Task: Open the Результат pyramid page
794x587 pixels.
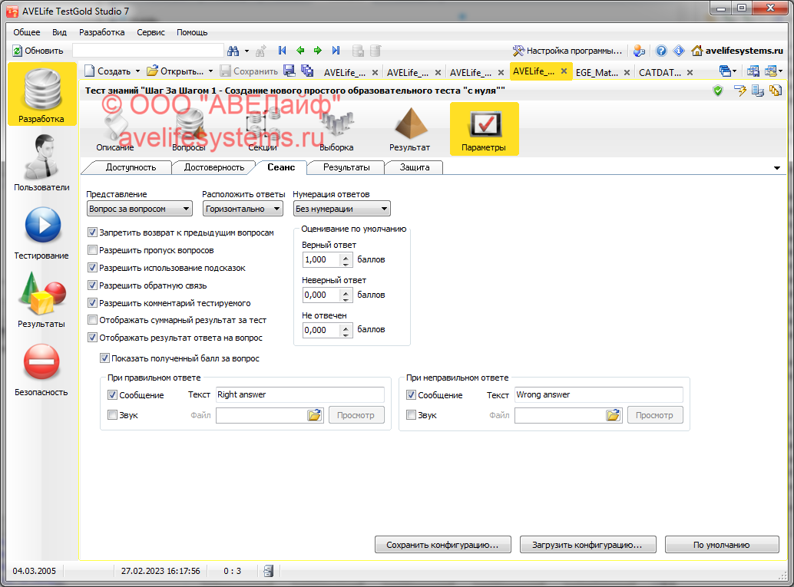Action: (x=409, y=129)
